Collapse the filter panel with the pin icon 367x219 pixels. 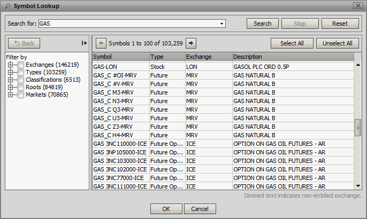[84, 43]
